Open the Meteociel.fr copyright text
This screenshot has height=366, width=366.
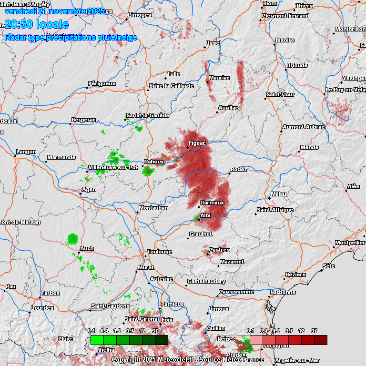coord(187,360)
